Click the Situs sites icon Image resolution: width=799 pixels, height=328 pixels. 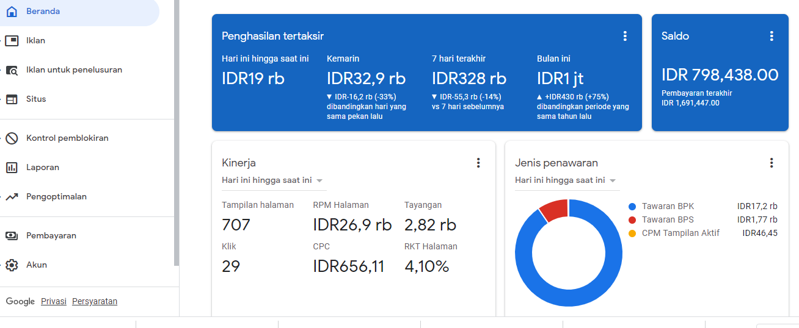12,99
